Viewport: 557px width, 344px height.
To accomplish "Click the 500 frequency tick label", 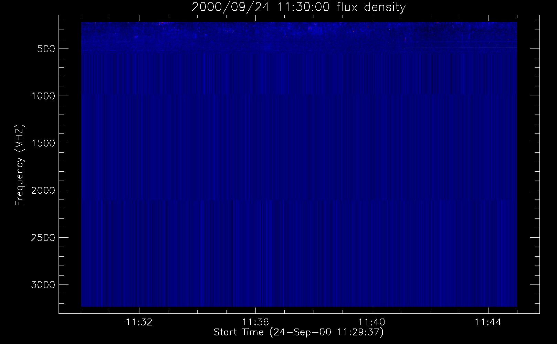I will click(46, 49).
